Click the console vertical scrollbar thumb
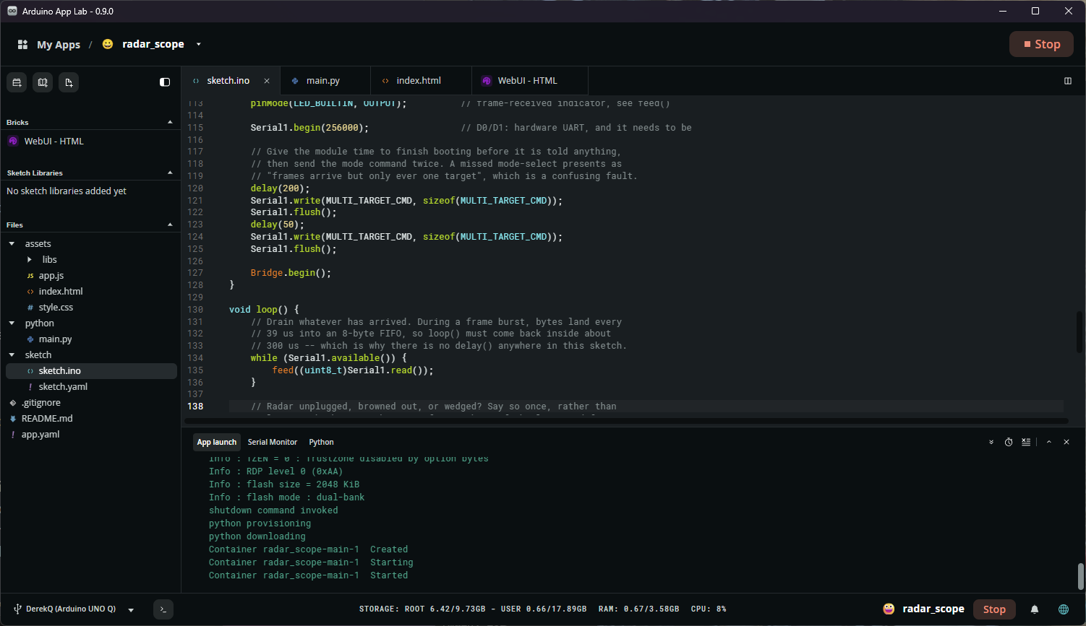The image size is (1086, 626). [x=1081, y=577]
